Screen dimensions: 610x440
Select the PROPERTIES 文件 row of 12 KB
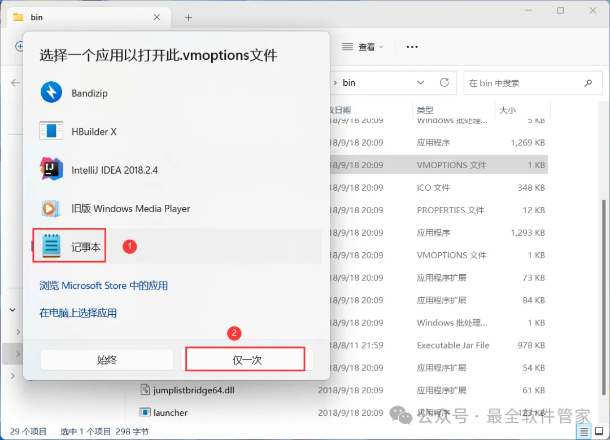[438, 210]
